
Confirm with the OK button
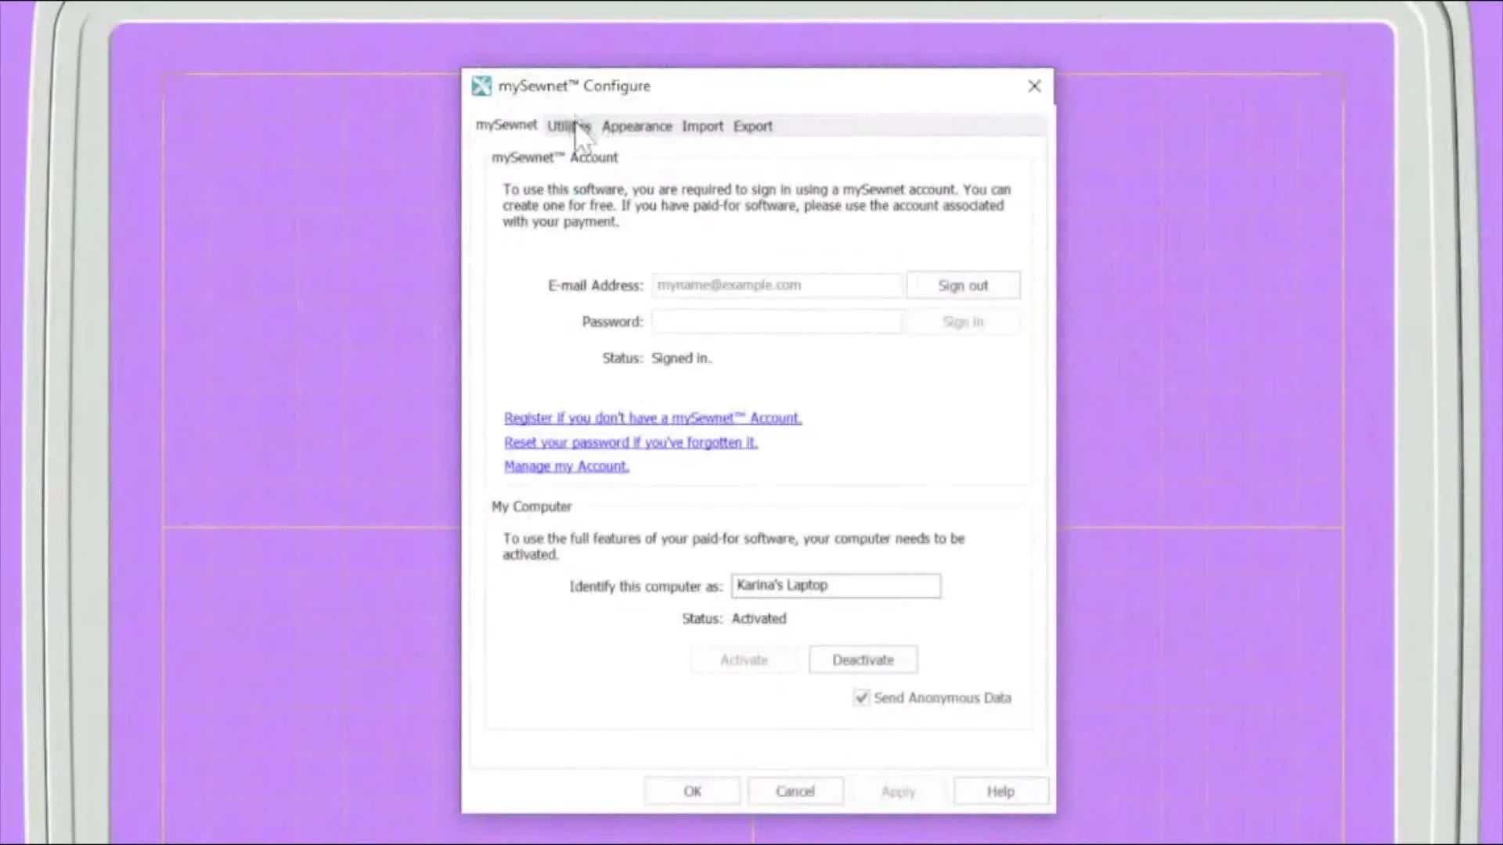click(x=692, y=791)
